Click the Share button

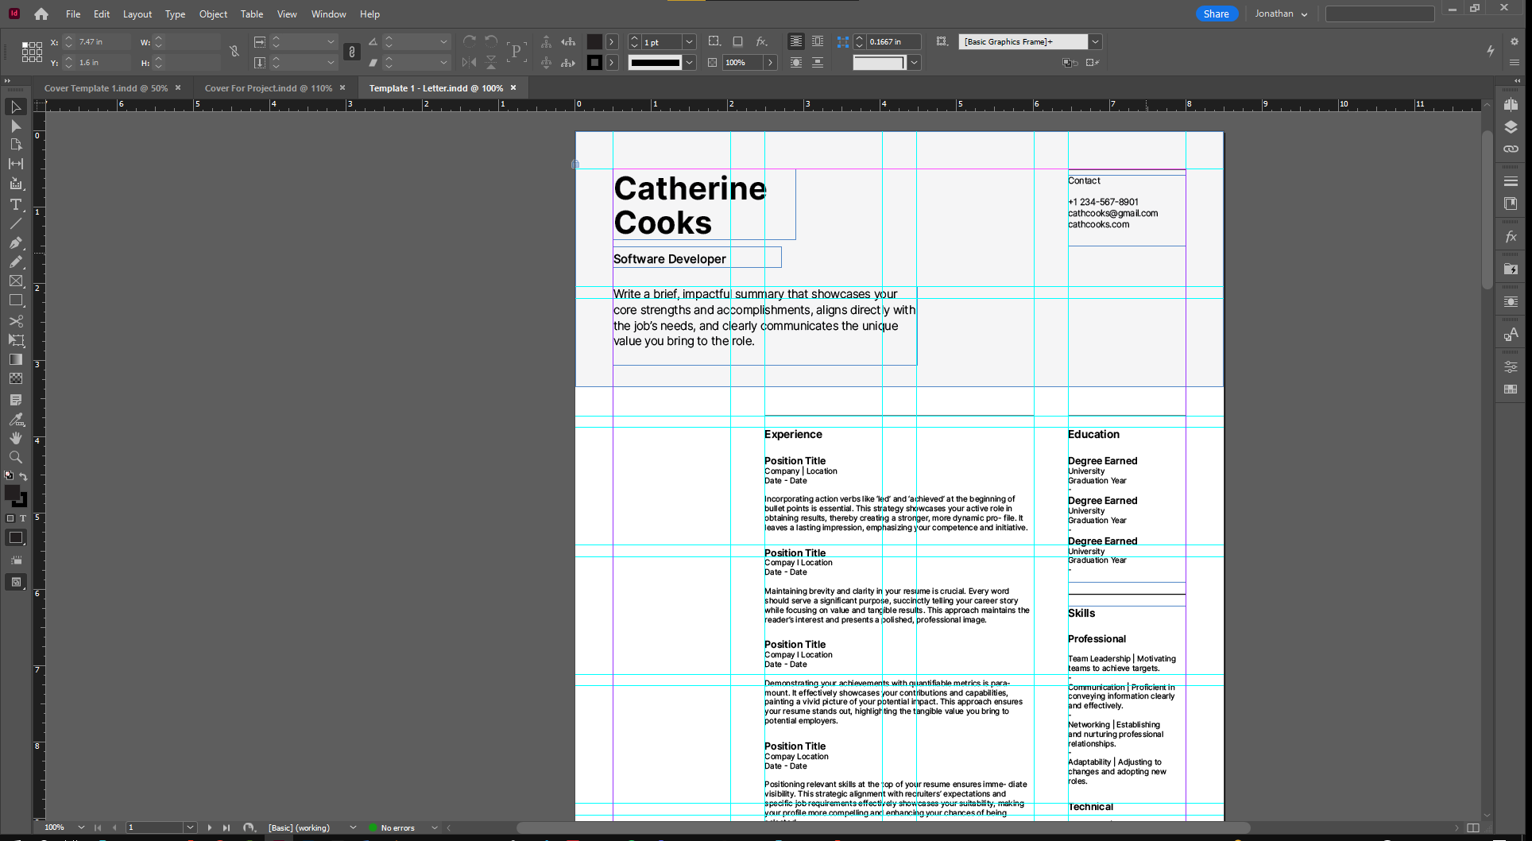(1216, 14)
